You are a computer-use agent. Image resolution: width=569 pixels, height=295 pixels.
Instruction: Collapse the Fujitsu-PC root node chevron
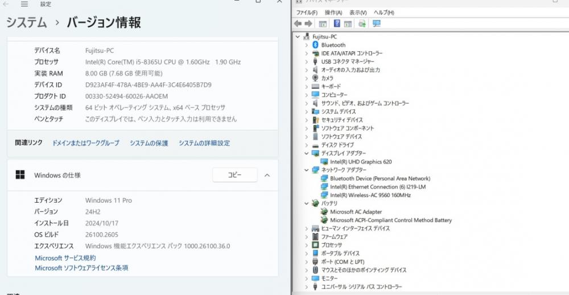point(298,36)
